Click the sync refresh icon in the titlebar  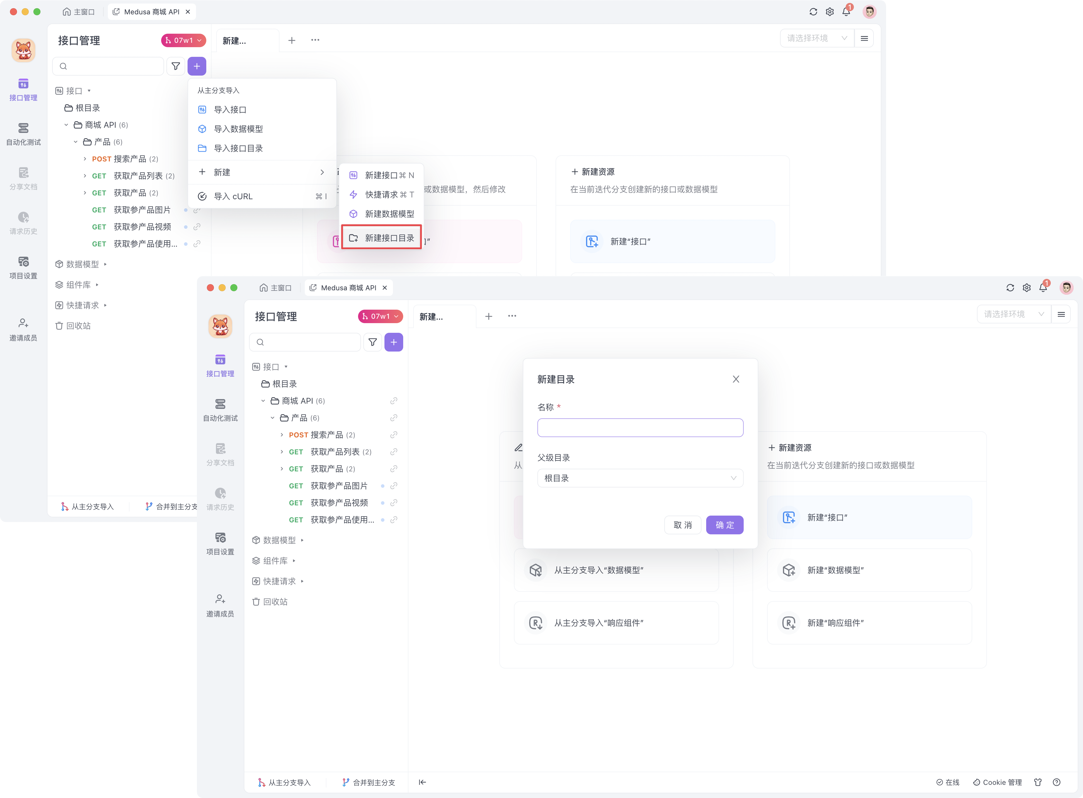pyautogui.click(x=1010, y=287)
